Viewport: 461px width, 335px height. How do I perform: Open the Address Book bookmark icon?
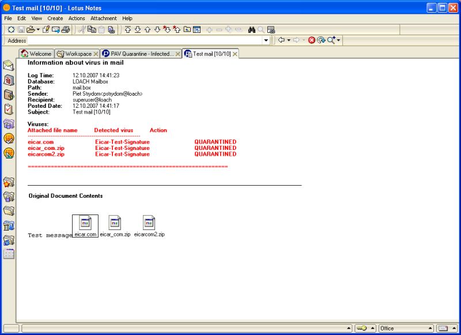9,95
